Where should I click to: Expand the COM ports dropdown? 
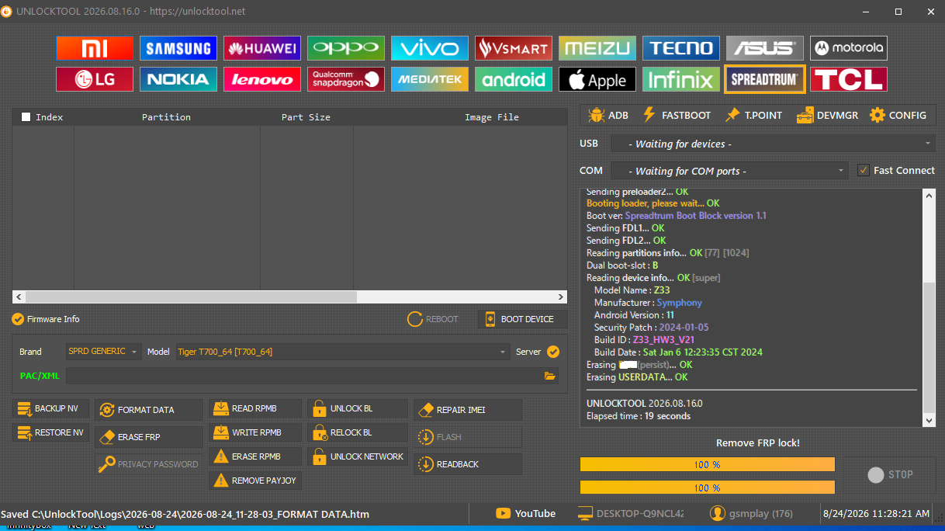pyautogui.click(x=730, y=171)
